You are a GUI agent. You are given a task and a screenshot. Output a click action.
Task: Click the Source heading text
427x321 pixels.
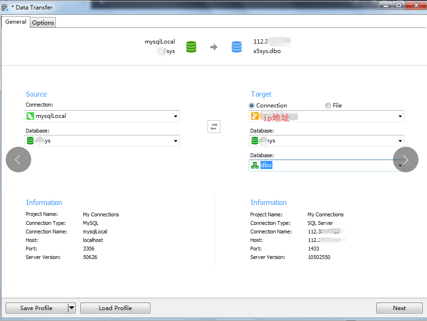[36, 94]
